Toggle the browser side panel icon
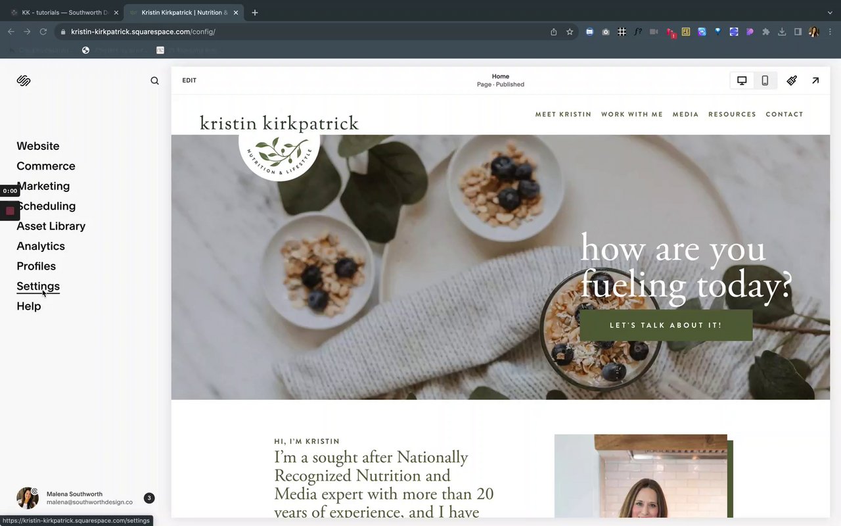Viewport: 841px width, 526px height. (x=798, y=32)
